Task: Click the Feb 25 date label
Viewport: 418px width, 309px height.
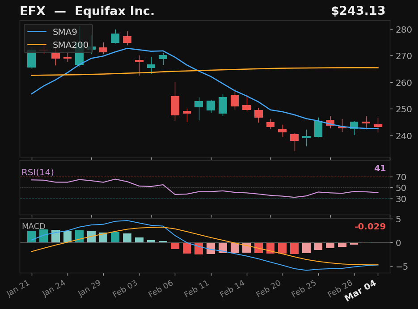Action: tap(304, 288)
